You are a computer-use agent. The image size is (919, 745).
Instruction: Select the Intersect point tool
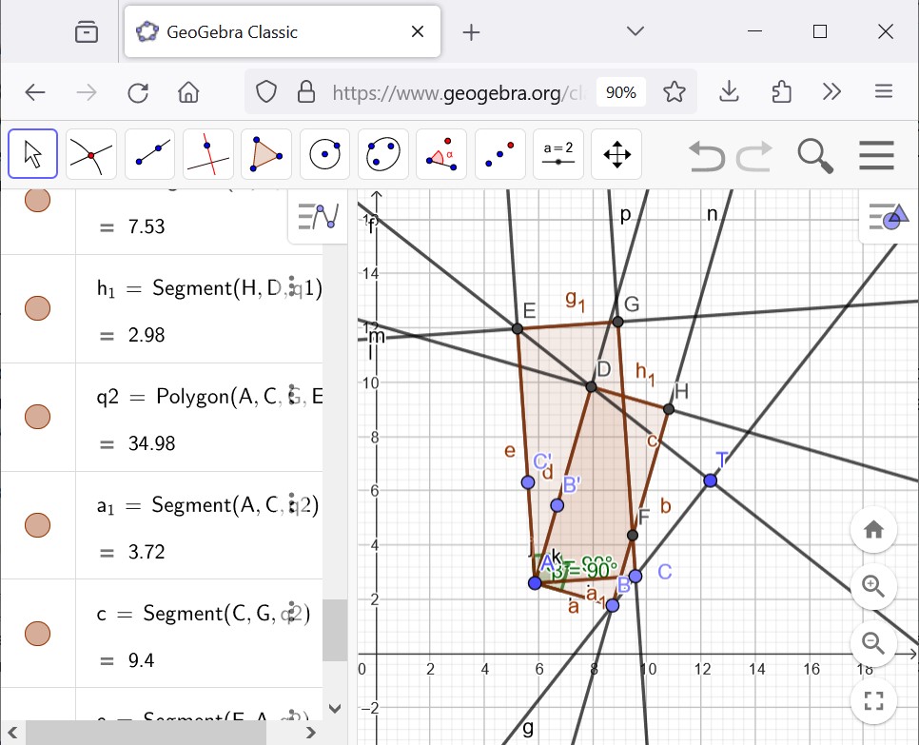coord(90,153)
